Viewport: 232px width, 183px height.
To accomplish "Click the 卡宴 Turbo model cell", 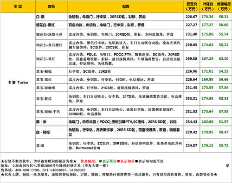I will (x=18, y=82).
